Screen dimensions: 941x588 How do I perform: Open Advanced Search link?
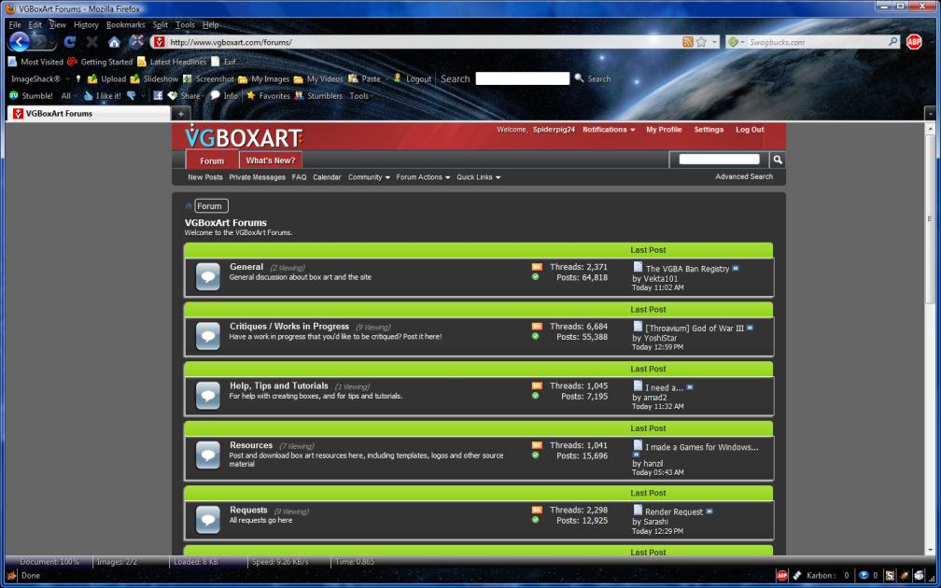[743, 177]
